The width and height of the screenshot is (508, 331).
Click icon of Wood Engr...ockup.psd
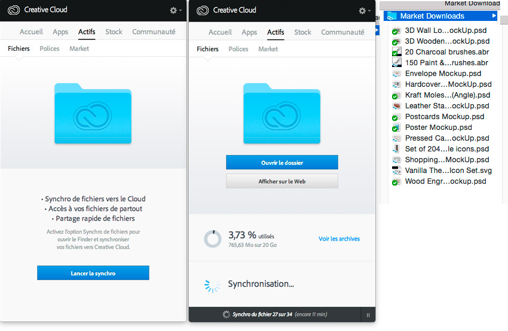396,181
